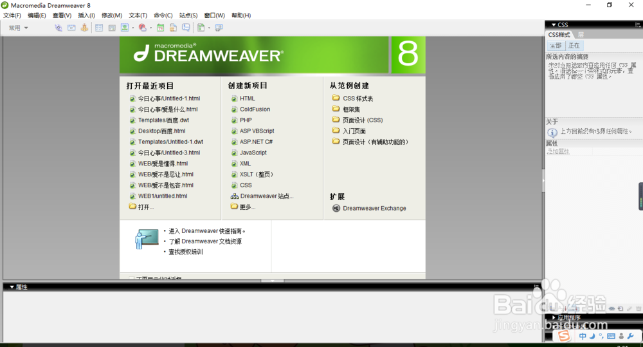Click the Sogou user account icon
This screenshot has width=643, height=347.
click(621, 336)
